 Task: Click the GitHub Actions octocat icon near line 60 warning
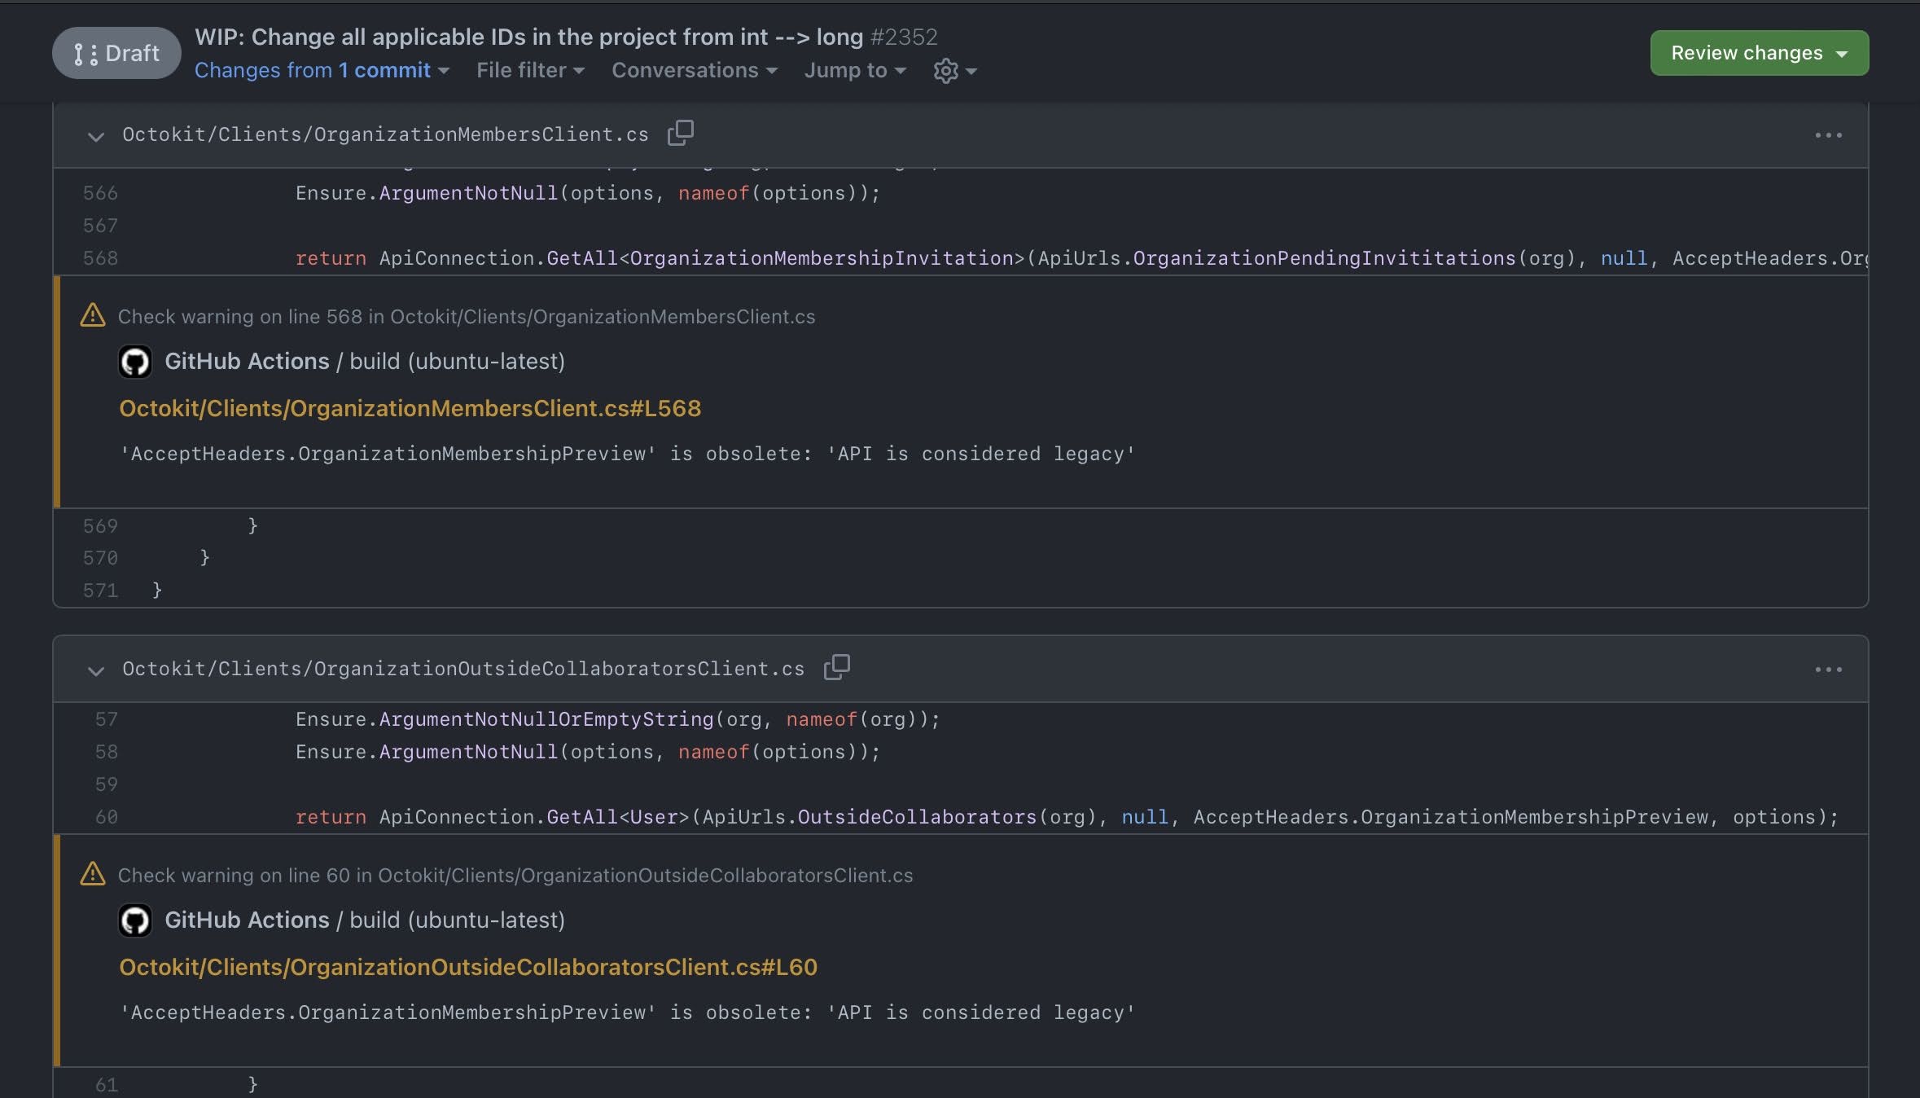[x=135, y=920]
